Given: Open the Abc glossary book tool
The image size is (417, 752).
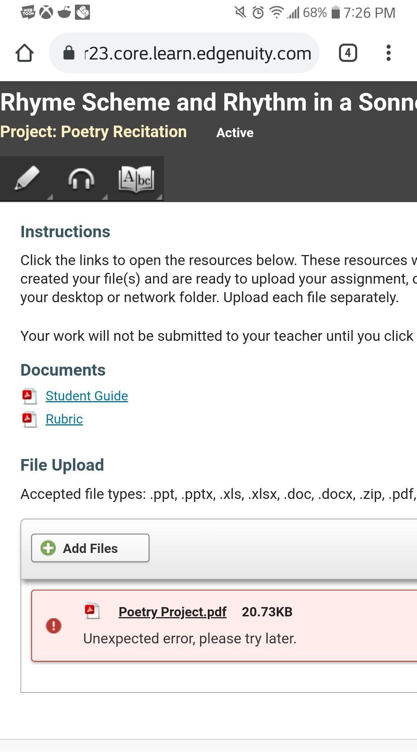Looking at the screenshot, I should click(x=136, y=179).
